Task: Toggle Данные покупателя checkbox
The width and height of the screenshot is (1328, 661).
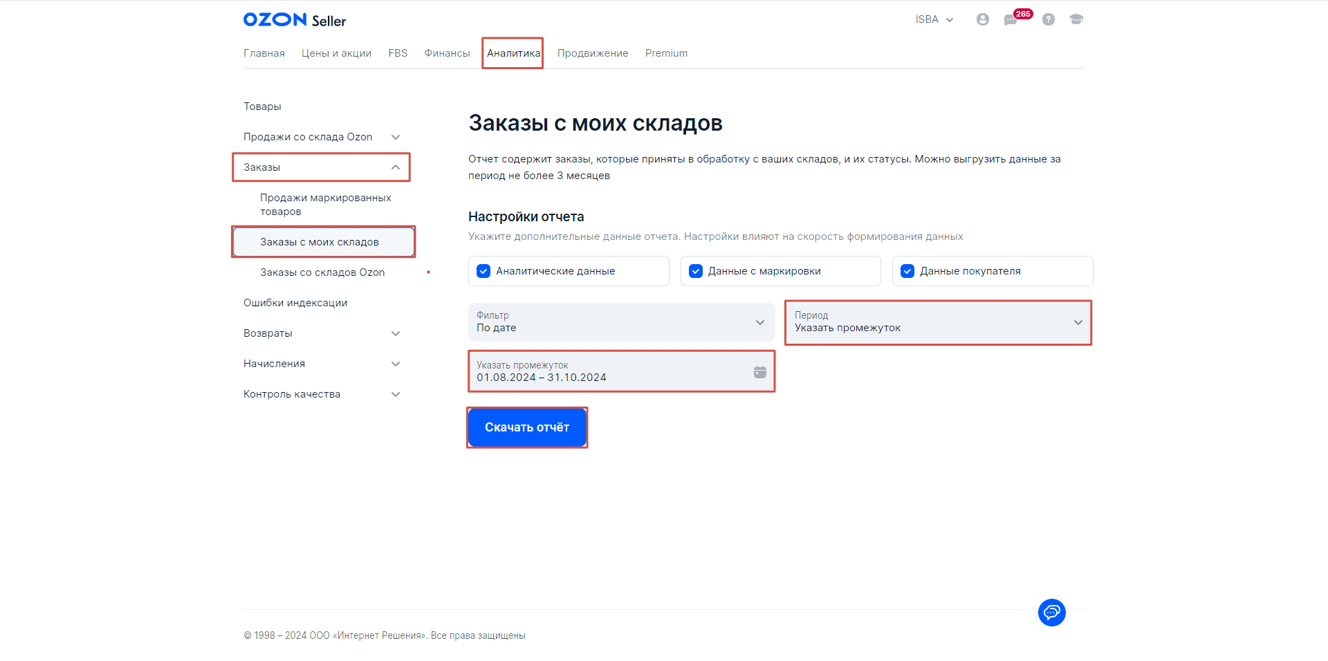Action: [907, 271]
